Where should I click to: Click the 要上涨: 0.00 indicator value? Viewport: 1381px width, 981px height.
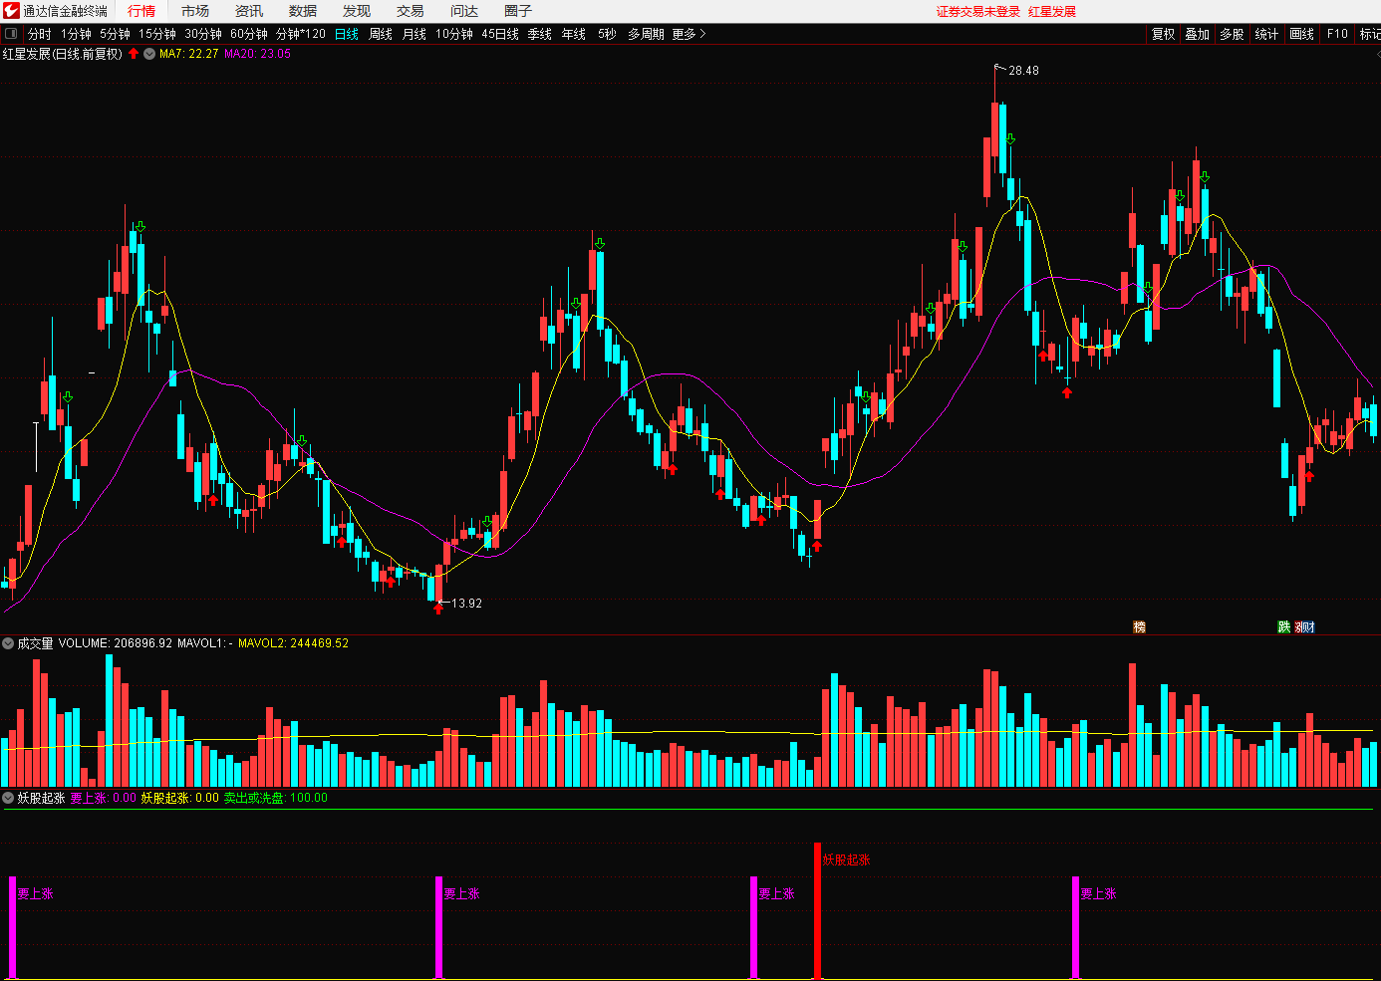pyautogui.click(x=104, y=798)
